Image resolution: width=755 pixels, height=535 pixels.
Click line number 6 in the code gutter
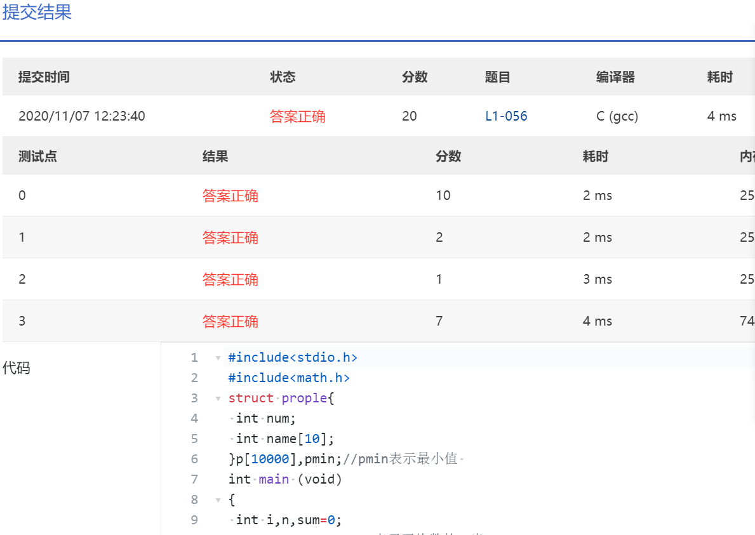pos(194,459)
